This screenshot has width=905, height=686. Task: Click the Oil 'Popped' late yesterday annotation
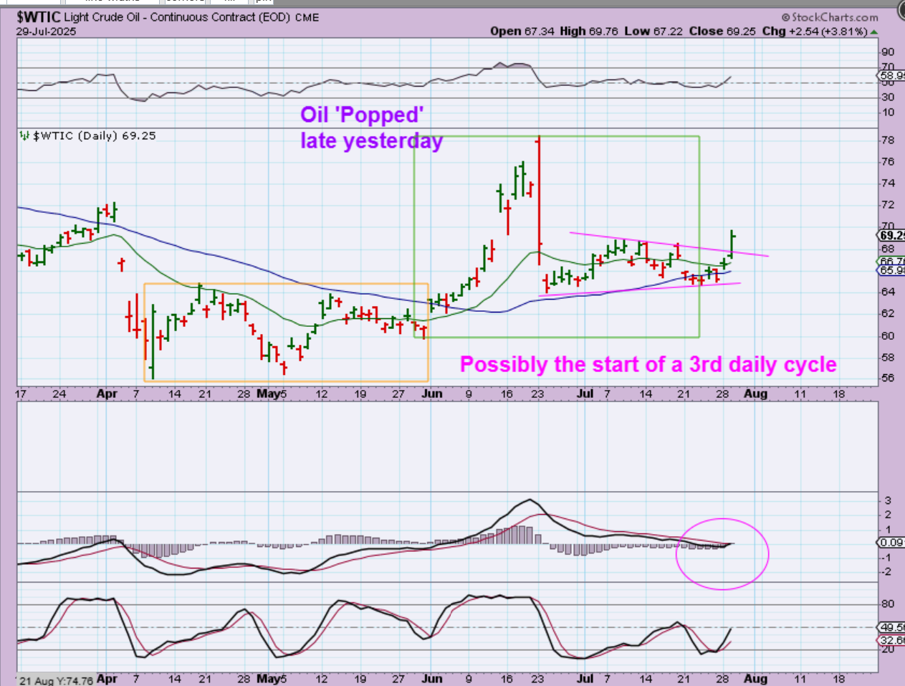[x=371, y=128]
